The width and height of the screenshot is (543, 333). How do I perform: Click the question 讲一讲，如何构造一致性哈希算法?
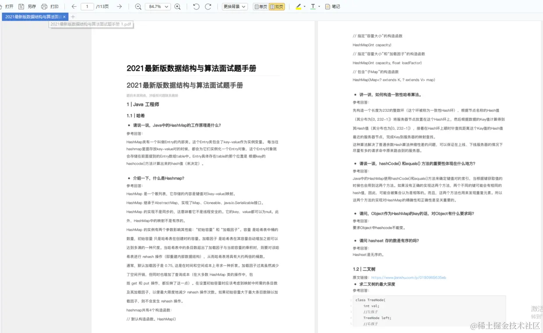(390, 95)
